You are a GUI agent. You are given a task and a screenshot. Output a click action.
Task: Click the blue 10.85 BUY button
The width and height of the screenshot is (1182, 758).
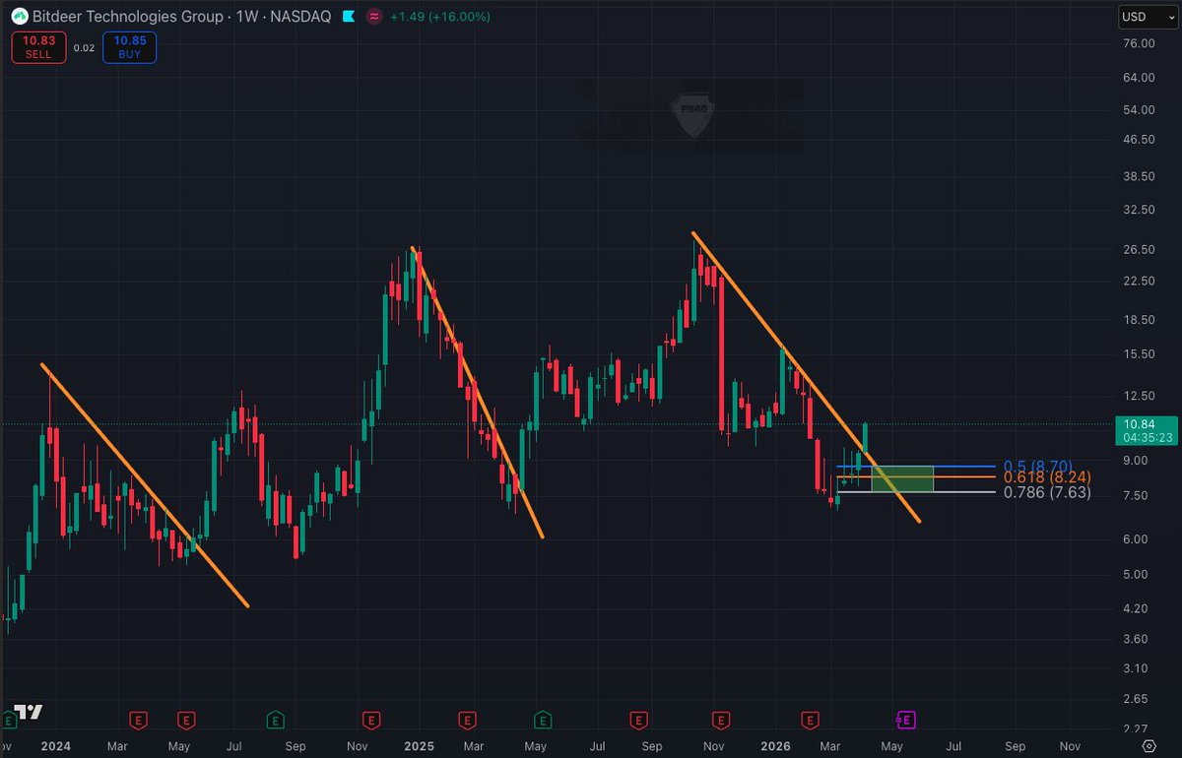129,47
